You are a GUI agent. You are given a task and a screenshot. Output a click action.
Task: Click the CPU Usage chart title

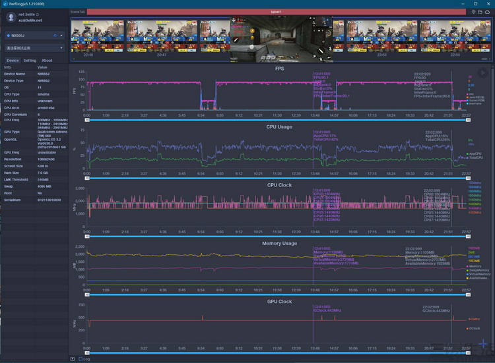click(x=279, y=126)
